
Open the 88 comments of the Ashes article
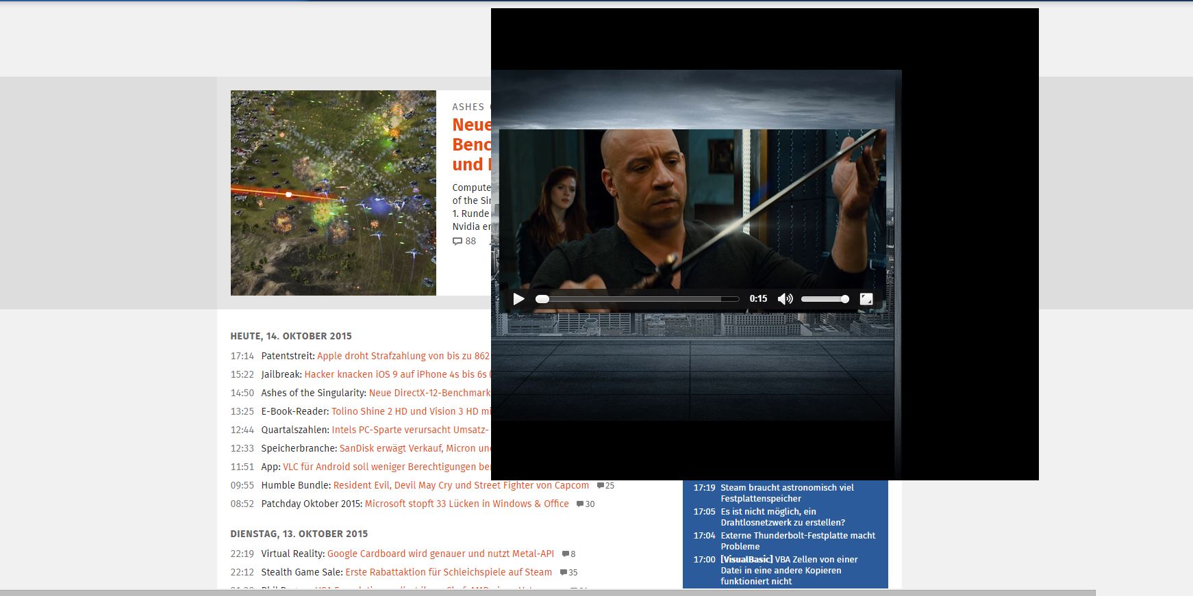464,241
